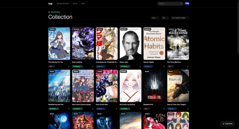Open Sort: Recently Added dropdown
This screenshot has width=239, height=129.
tap(180, 18)
